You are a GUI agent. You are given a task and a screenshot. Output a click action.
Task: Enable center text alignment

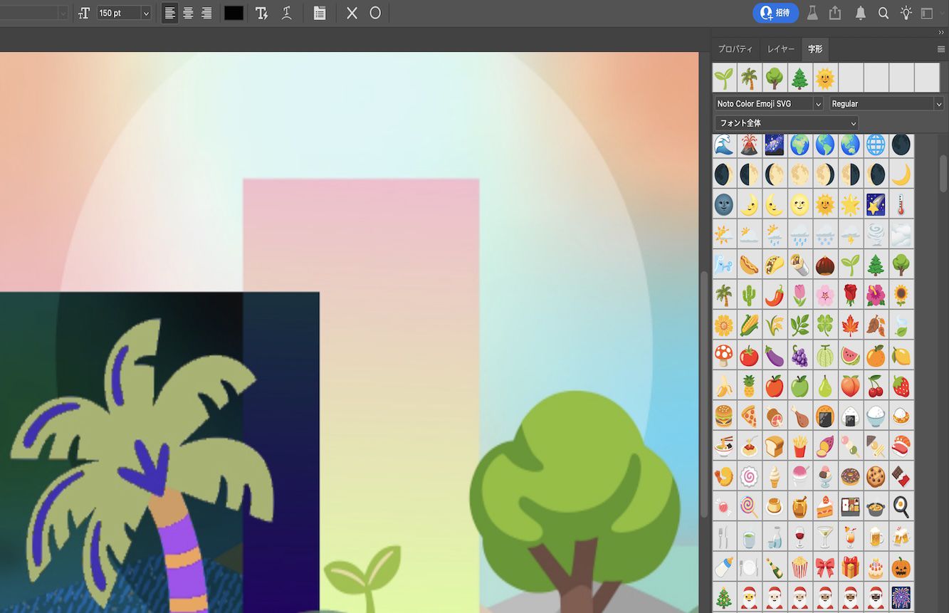[188, 13]
